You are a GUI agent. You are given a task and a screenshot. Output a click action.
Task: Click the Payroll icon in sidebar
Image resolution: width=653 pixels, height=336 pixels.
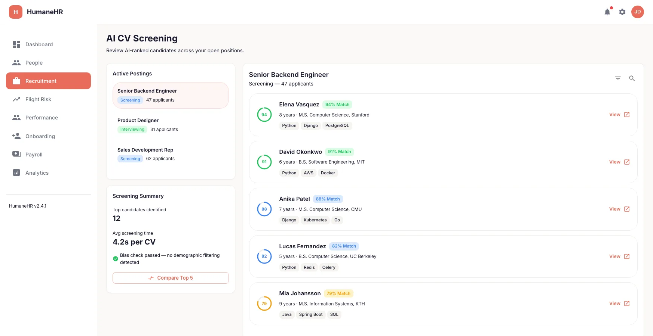tap(16, 155)
